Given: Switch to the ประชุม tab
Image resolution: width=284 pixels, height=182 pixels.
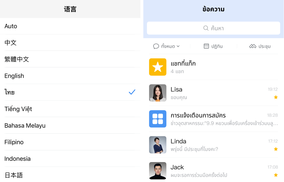Looking at the screenshot, I should tap(264, 46).
